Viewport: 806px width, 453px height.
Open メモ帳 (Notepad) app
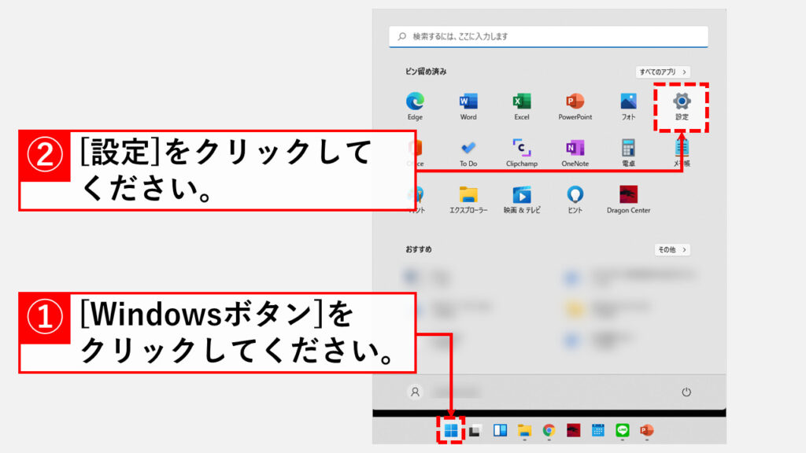pos(682,153)
